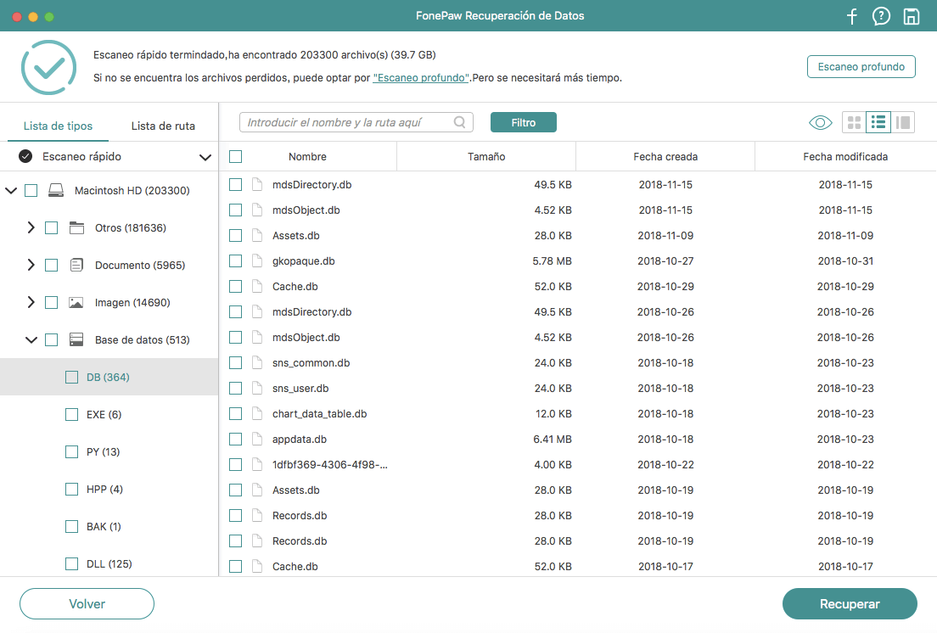This screenshot has width=937, height=633.
Task: Check the DB (364) checkbox
Action: [71, 377]
